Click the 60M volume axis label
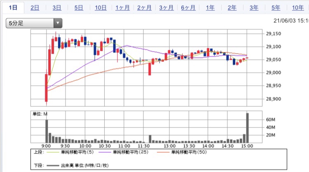 [271, 120]
